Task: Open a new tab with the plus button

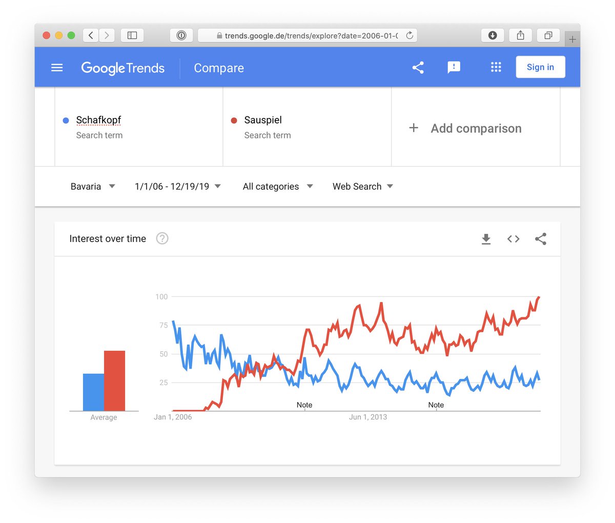Action: tap(572, 39)
